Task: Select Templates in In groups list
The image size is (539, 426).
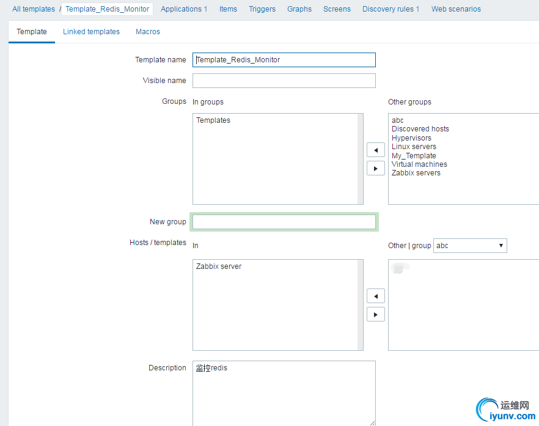Action: 213,120
